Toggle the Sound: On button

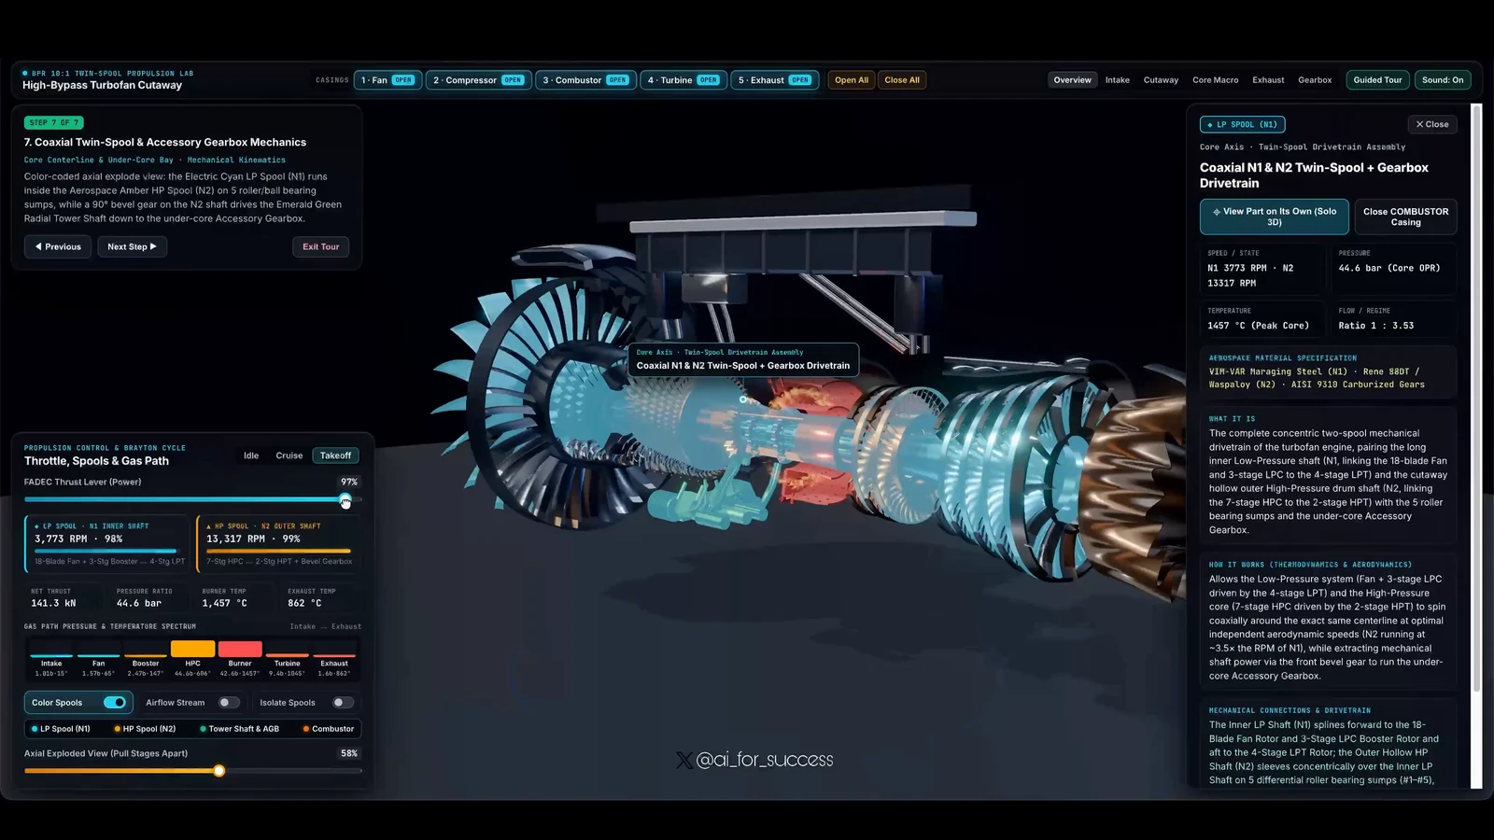click(1443, 80)
